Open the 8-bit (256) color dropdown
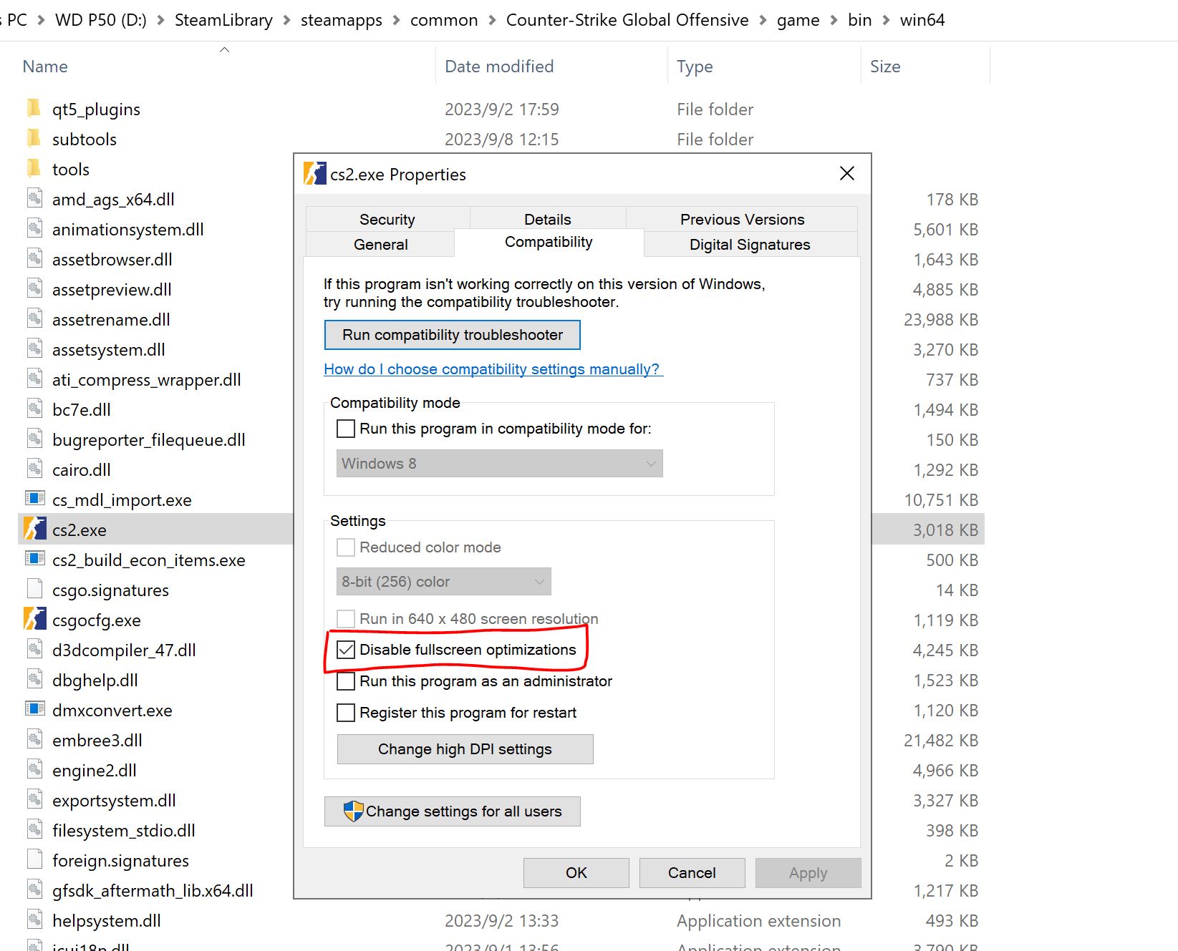Image resolution: width=1178 pixels, height=951 pixels. pos(444,582)
